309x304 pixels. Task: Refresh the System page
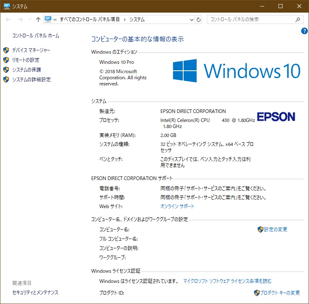[198, 20]
